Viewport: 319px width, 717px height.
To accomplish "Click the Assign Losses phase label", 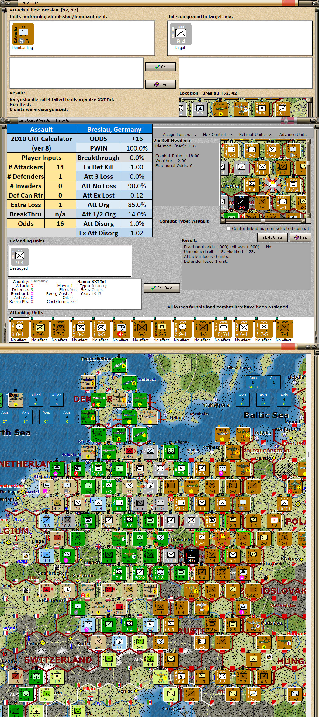I will click(x=180, y=135).
